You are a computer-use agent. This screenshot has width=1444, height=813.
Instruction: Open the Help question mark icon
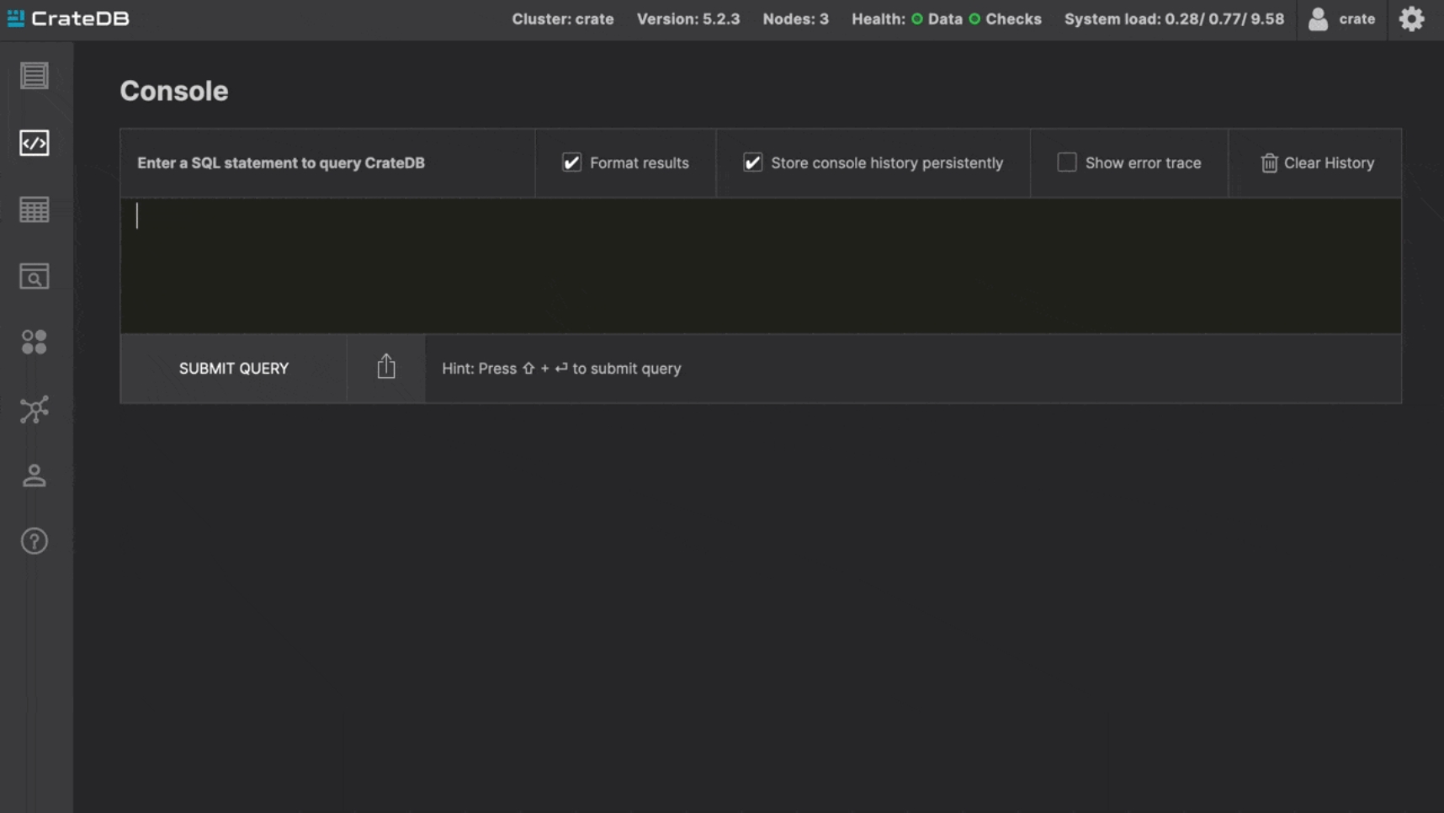point(35,541)
